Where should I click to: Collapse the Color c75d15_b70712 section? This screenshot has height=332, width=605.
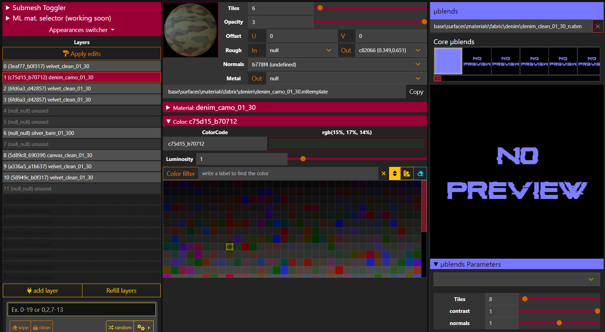coord(169,121)
